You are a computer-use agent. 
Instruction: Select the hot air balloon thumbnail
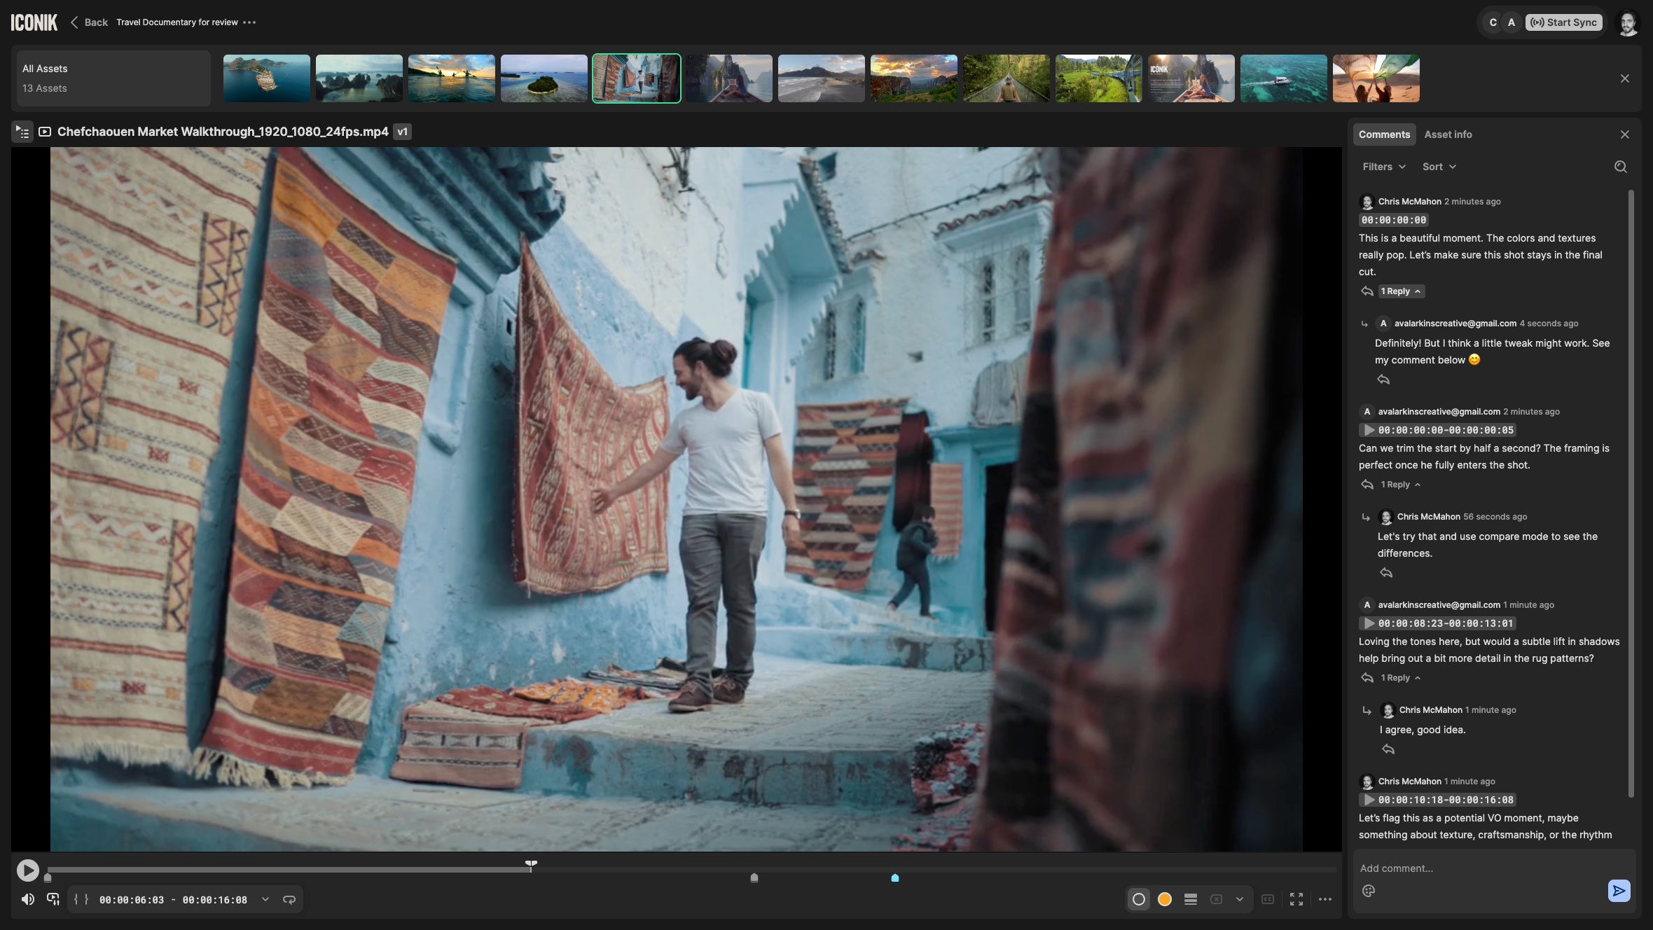(1376, 78)
